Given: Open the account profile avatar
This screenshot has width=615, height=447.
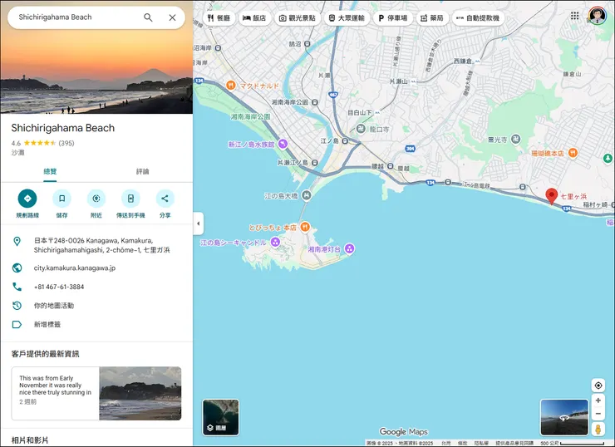Looking at the screenshot, I should coord(597,16).
